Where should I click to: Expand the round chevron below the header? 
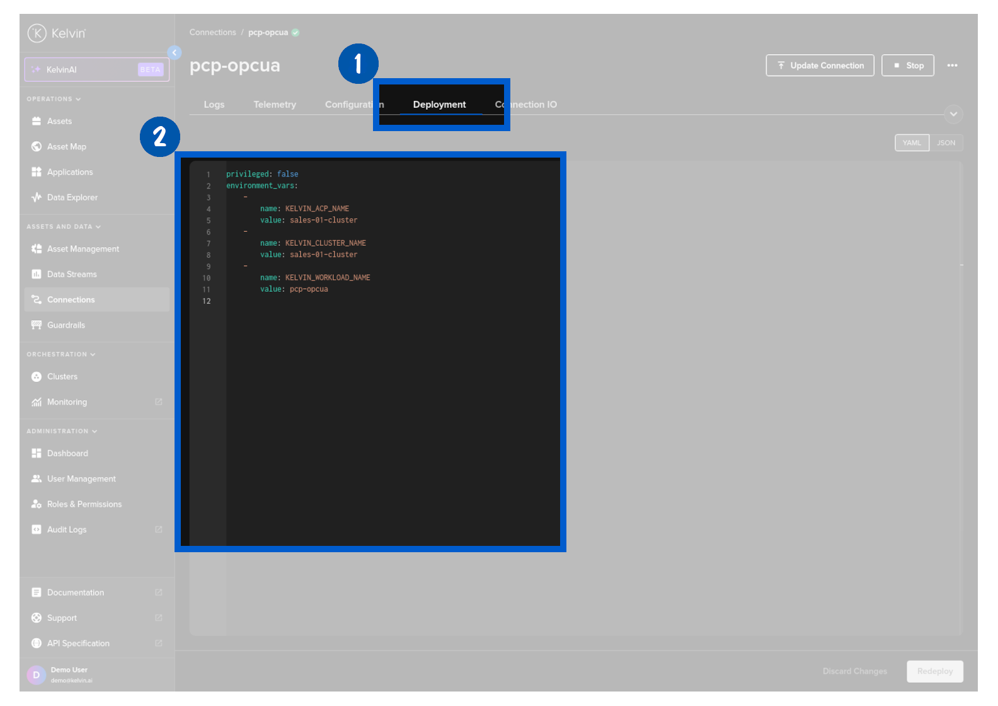(953, 114)
